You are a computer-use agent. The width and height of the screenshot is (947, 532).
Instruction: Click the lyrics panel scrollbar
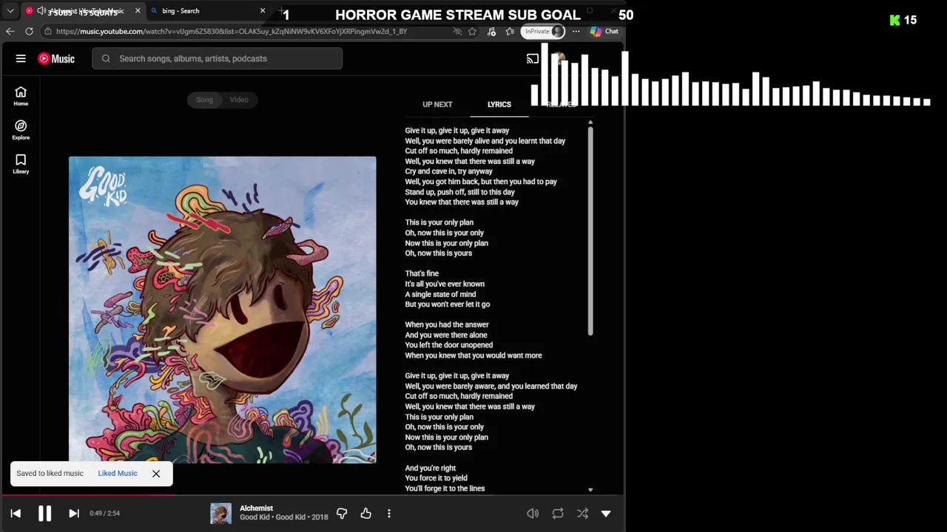[590, 231]
